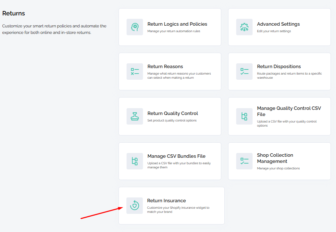Viewport: 336px width, 232px height.
Task: Click 'Manage your return automation rules' text
Action: pos(174,31)
